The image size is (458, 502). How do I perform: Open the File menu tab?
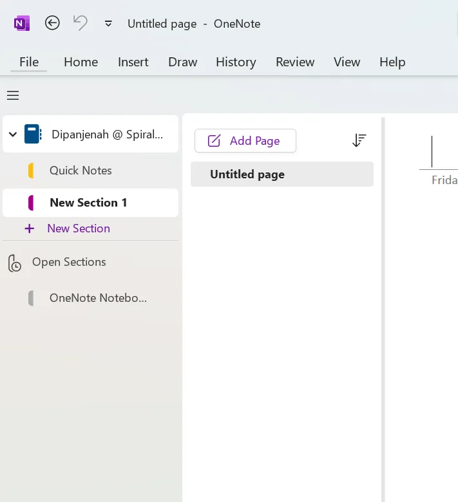[29, 62]
